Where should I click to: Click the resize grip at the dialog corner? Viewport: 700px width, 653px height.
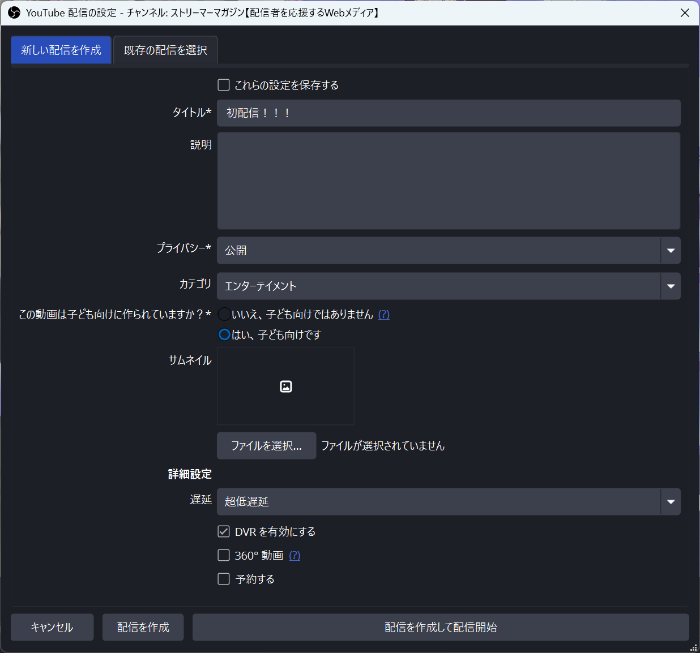(x=694, y=647)
